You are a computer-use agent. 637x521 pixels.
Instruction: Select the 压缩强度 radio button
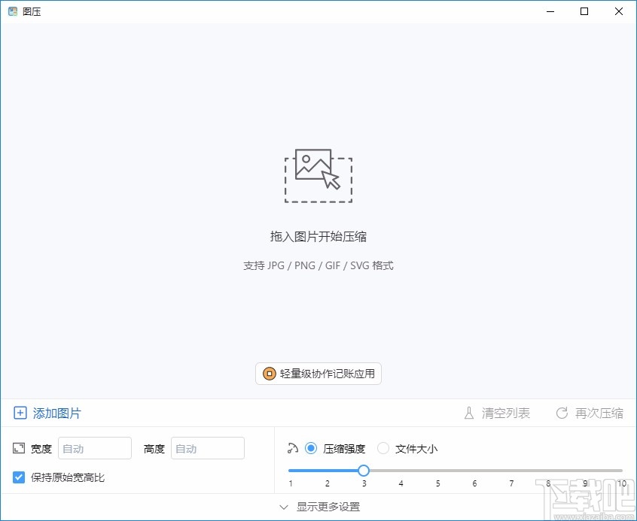311,448
